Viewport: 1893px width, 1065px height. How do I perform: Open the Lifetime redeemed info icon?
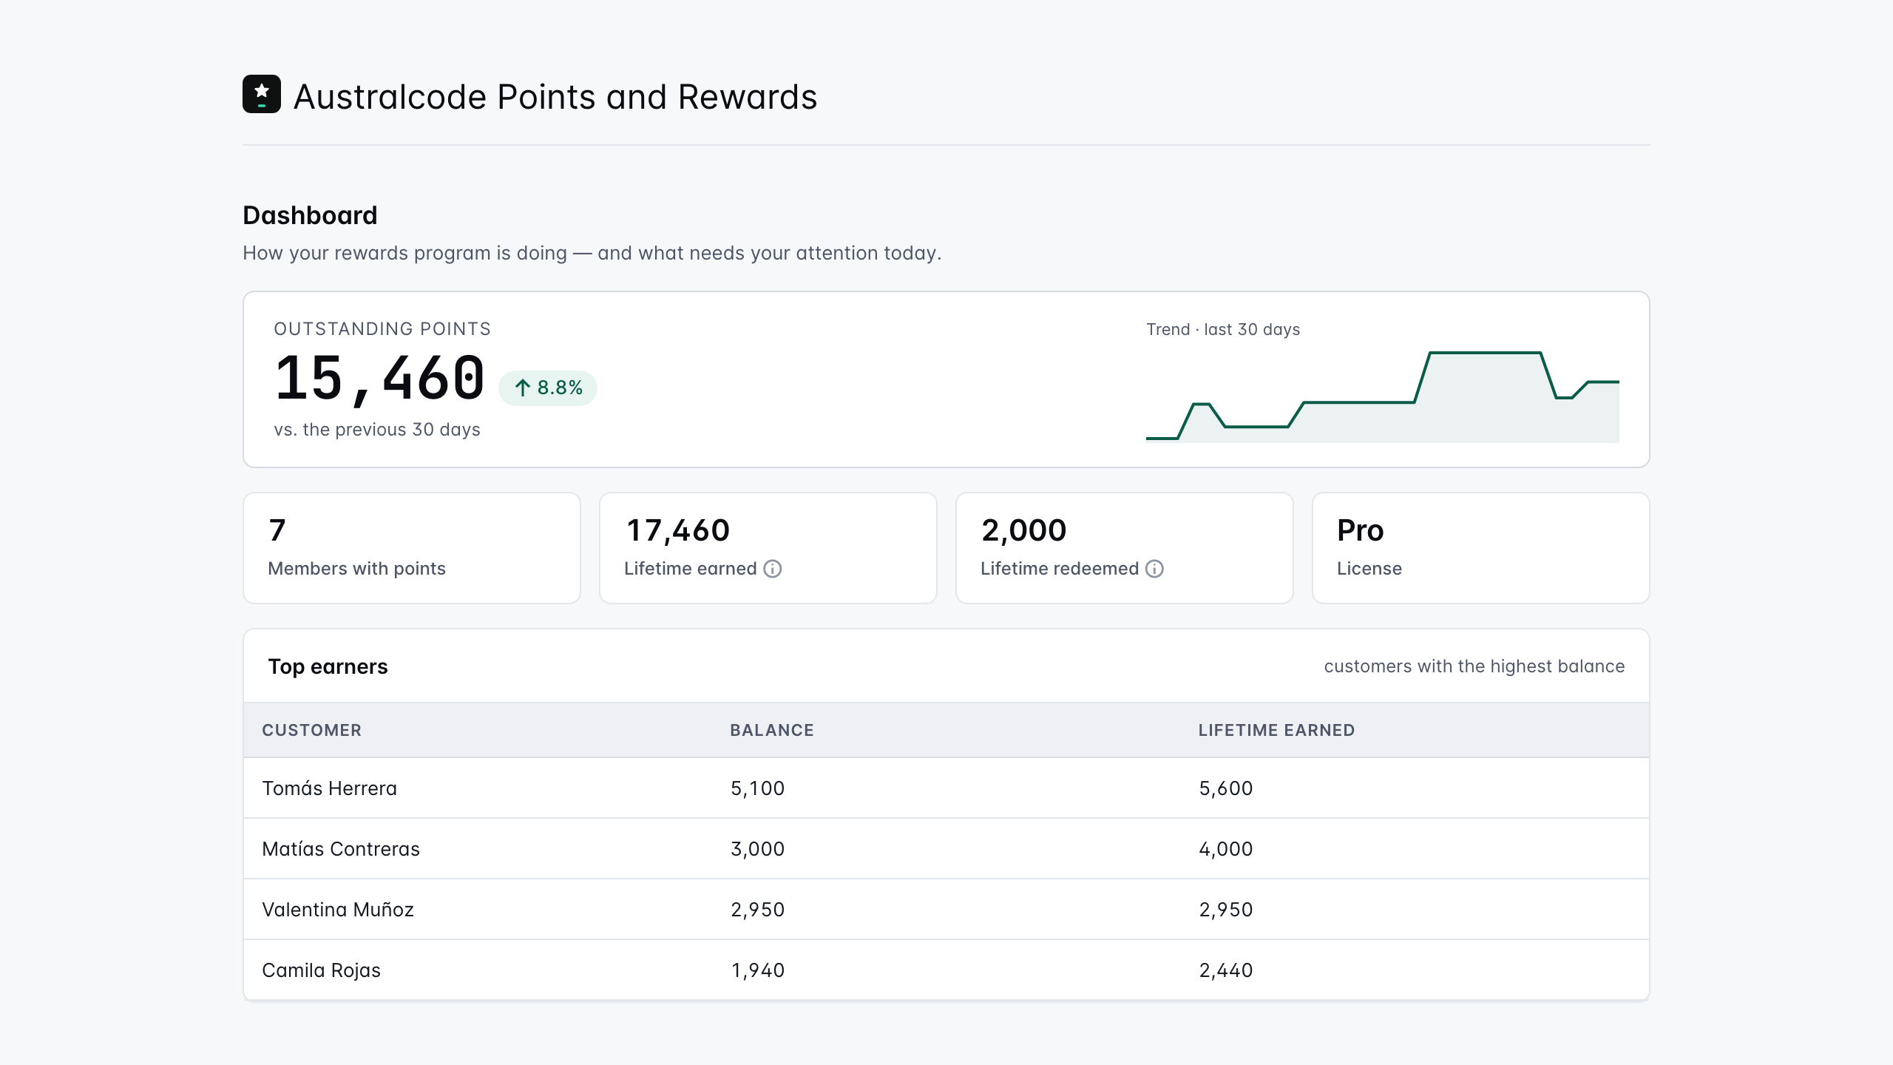point(1154,569)
